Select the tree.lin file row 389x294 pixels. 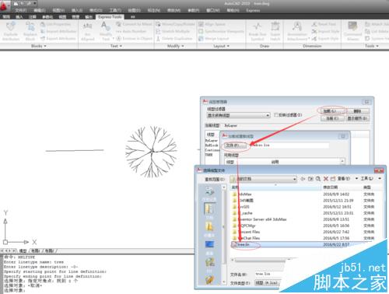coord(307,244)
